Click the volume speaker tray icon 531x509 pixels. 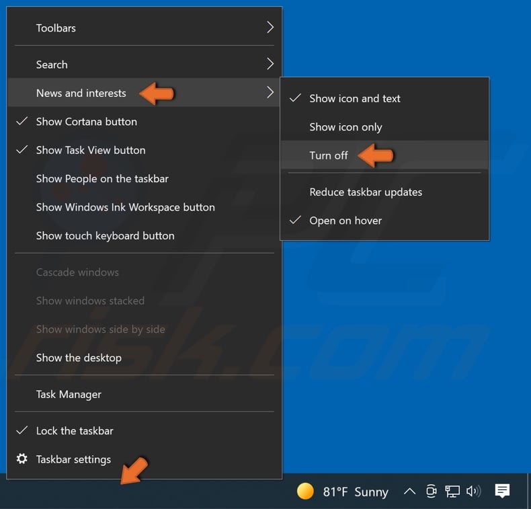point(473,491)
